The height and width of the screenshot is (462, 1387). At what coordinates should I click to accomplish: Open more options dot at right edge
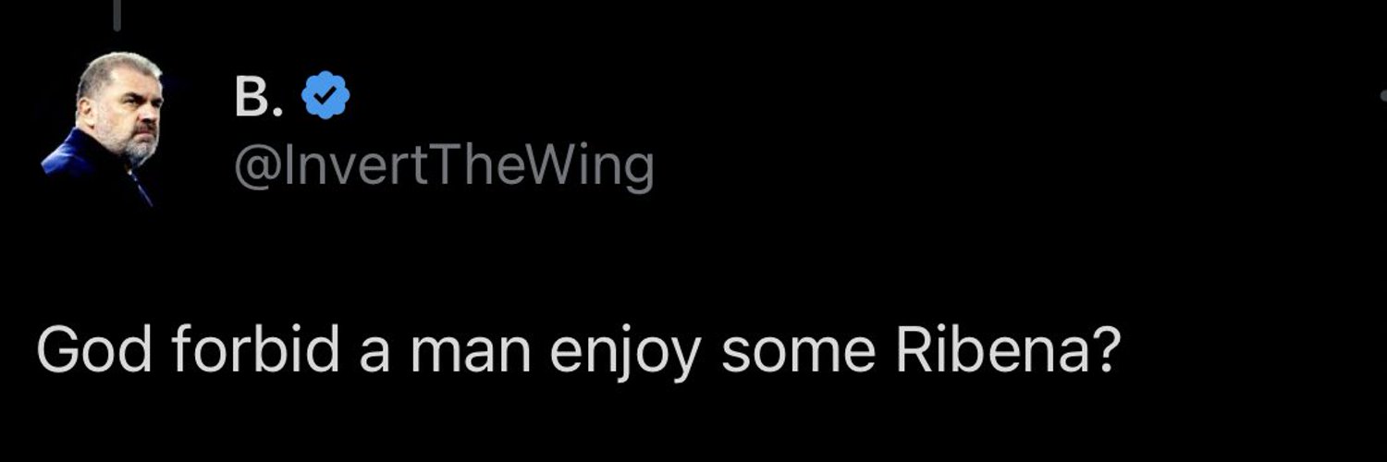point(1382,96)
